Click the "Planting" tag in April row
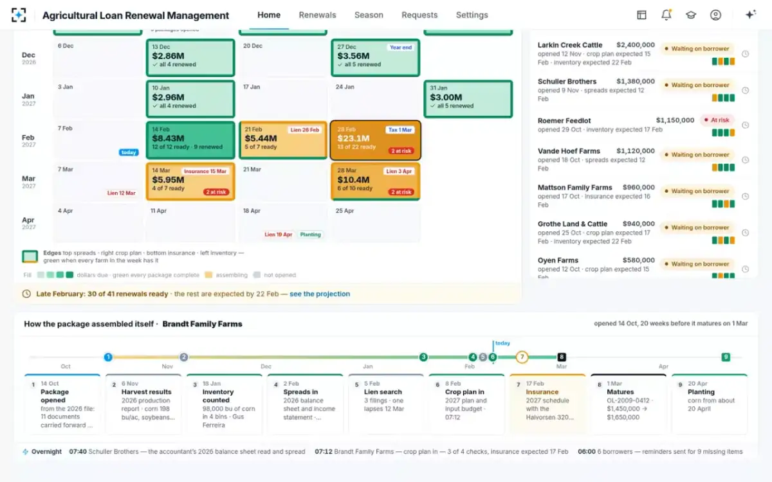 click(x=310, y=235)
